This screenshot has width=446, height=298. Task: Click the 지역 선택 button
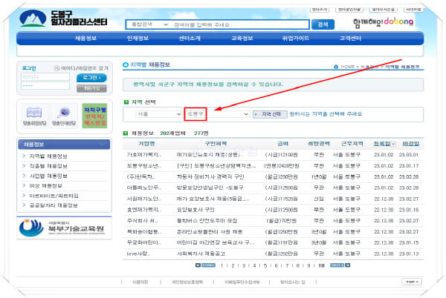270,114
